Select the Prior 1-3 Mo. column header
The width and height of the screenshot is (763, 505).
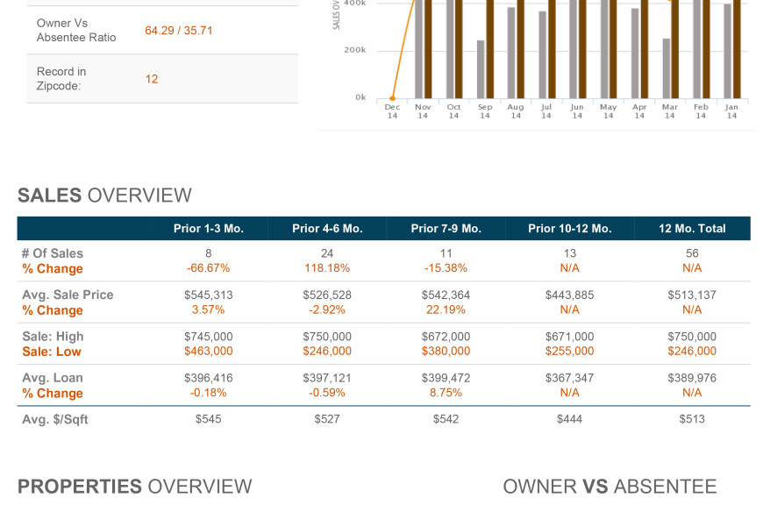[206, 227]
